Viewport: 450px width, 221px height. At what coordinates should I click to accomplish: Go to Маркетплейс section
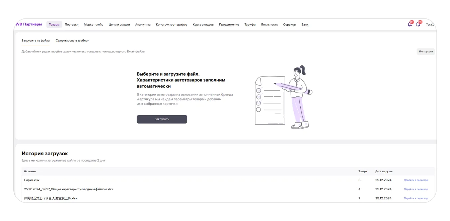point(93,24)
